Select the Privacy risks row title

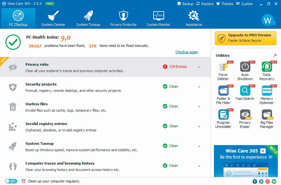[37, 64]
